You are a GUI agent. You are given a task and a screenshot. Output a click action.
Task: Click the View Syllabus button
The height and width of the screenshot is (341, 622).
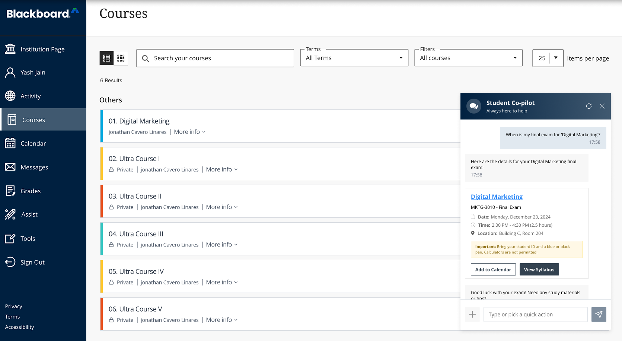[x=539, y=270]
